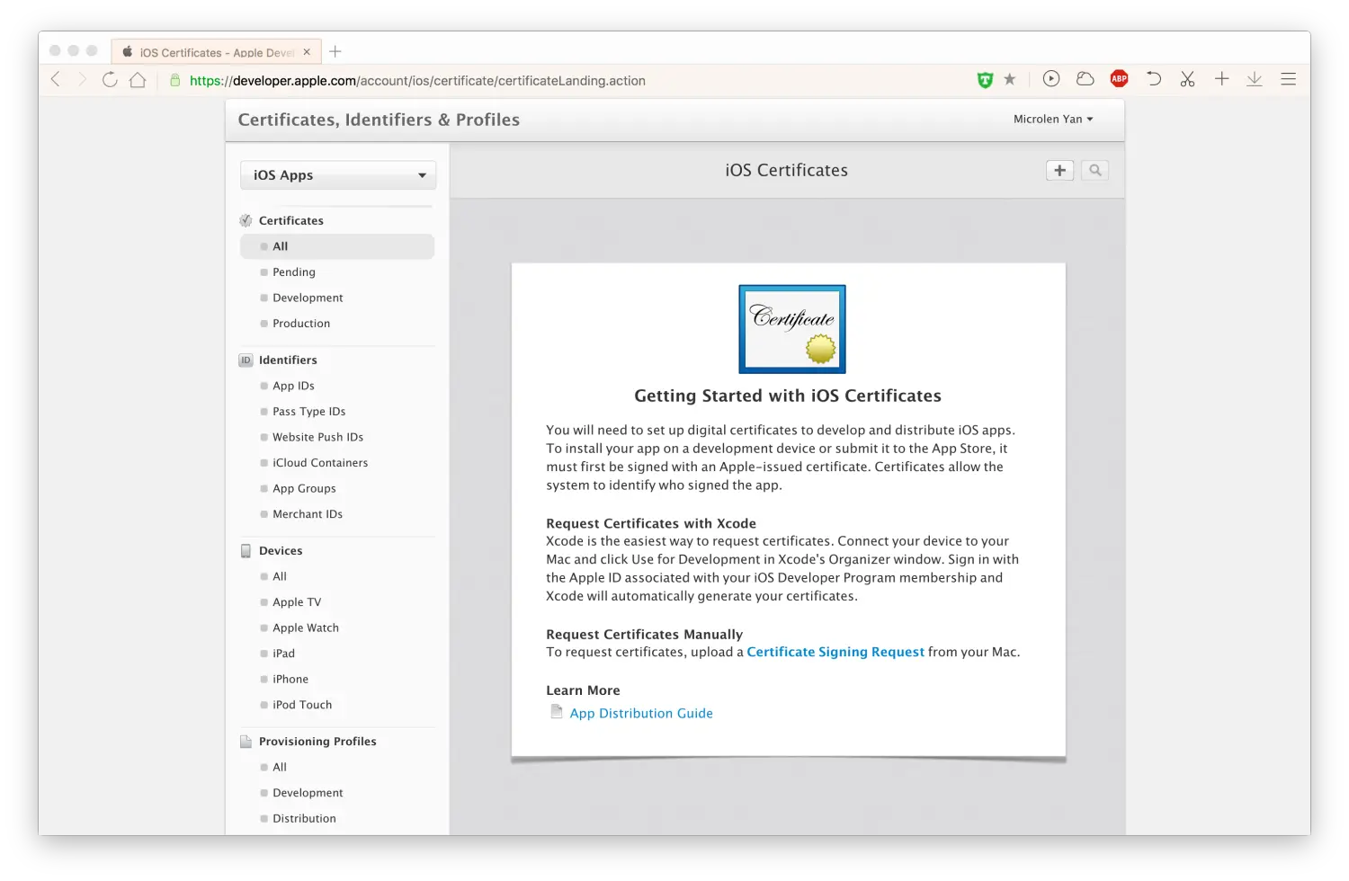Open the downloads arrow icon
Viewport: 1349px width, 881px height.
click(1255, 79)
